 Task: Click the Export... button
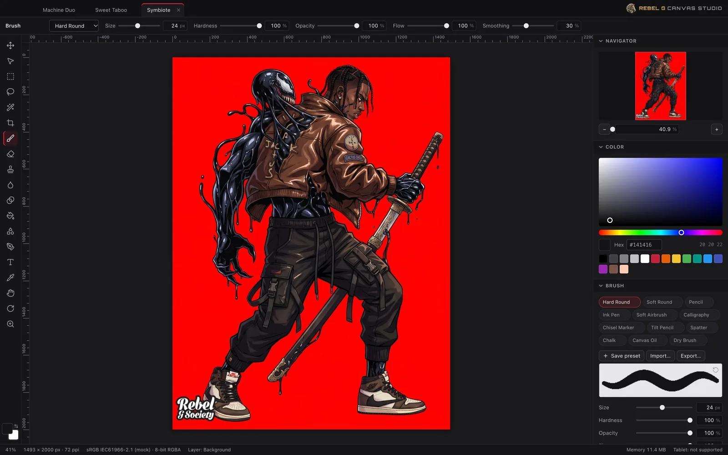pyautogui.click(x=691, y=356)
